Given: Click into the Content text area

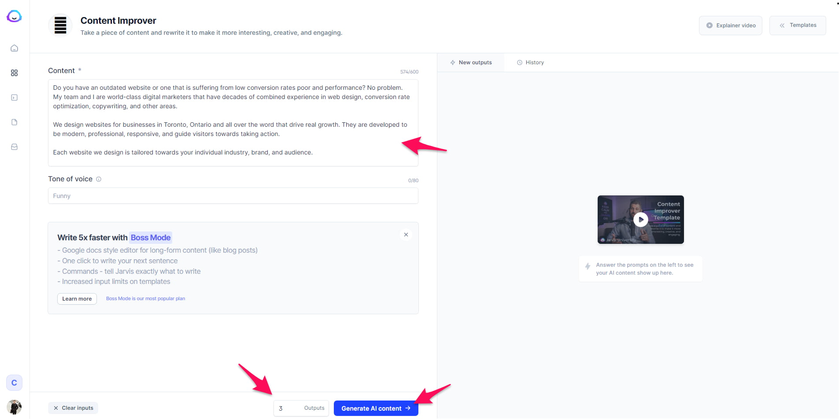Looking at the screenshot, I should [233, 123].
